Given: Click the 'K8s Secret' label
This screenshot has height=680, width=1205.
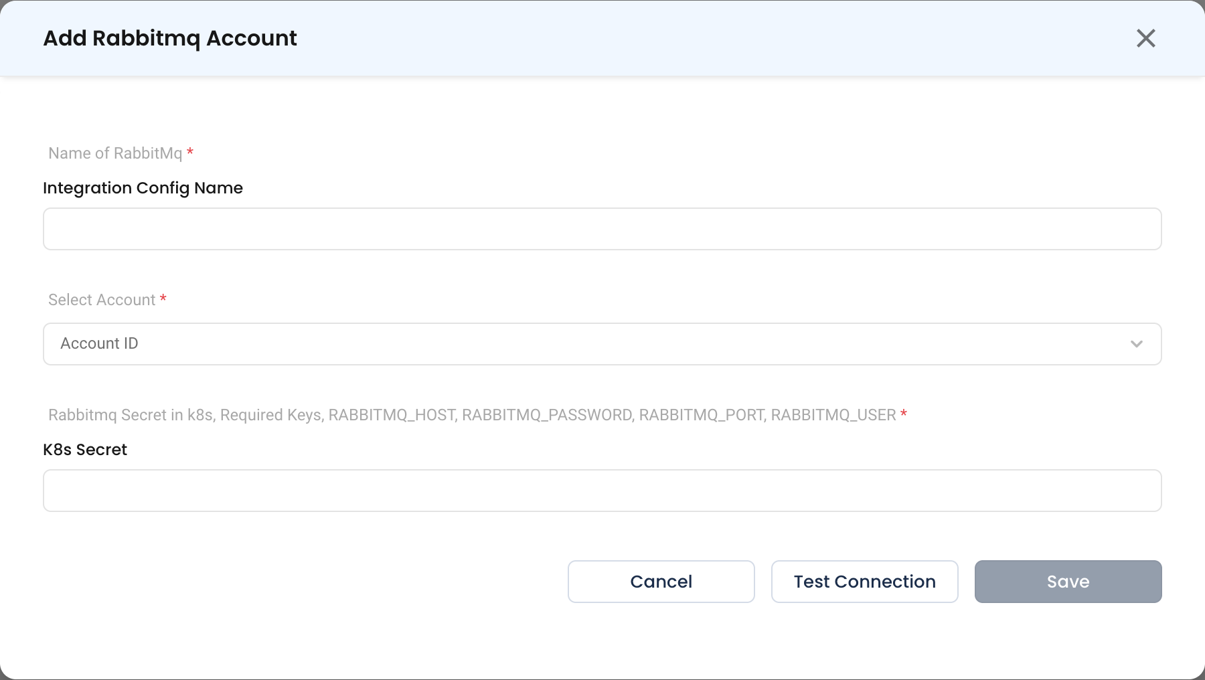Looking at the screenshot, I should click(85, 450).
